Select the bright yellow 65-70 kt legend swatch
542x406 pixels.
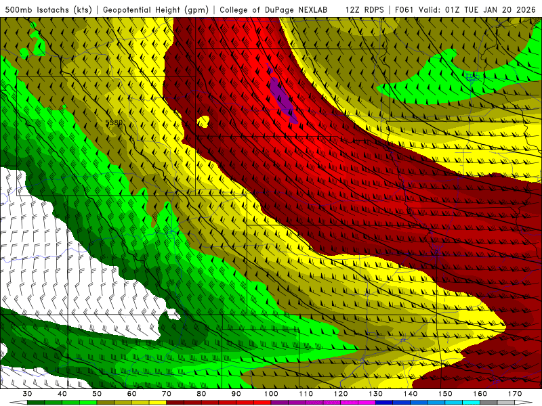pos(158,403)
